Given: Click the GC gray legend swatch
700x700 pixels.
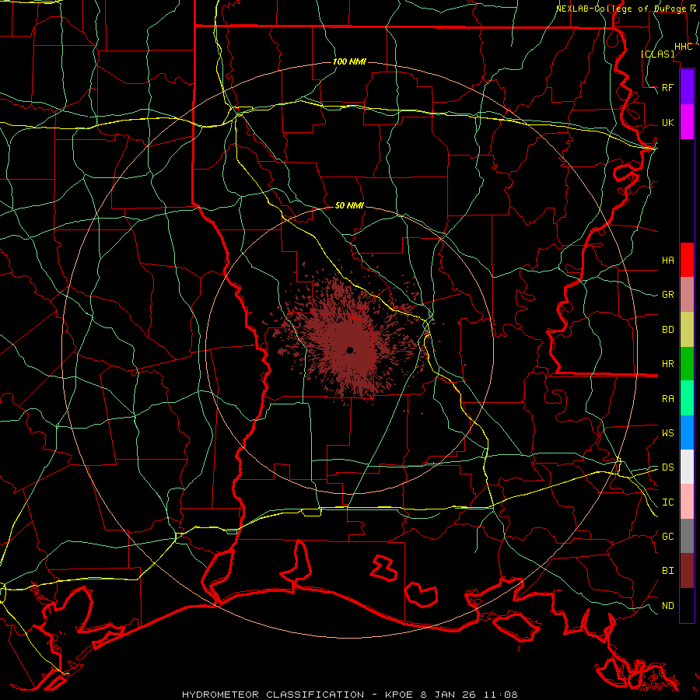Looking at the screenshot, I should 687,536.
